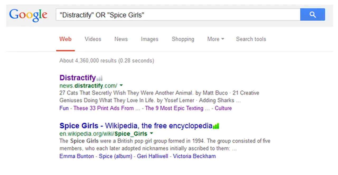
Task: Click the green signal bars icon beside Wikipedia title
Action: [x=216, y=126]
